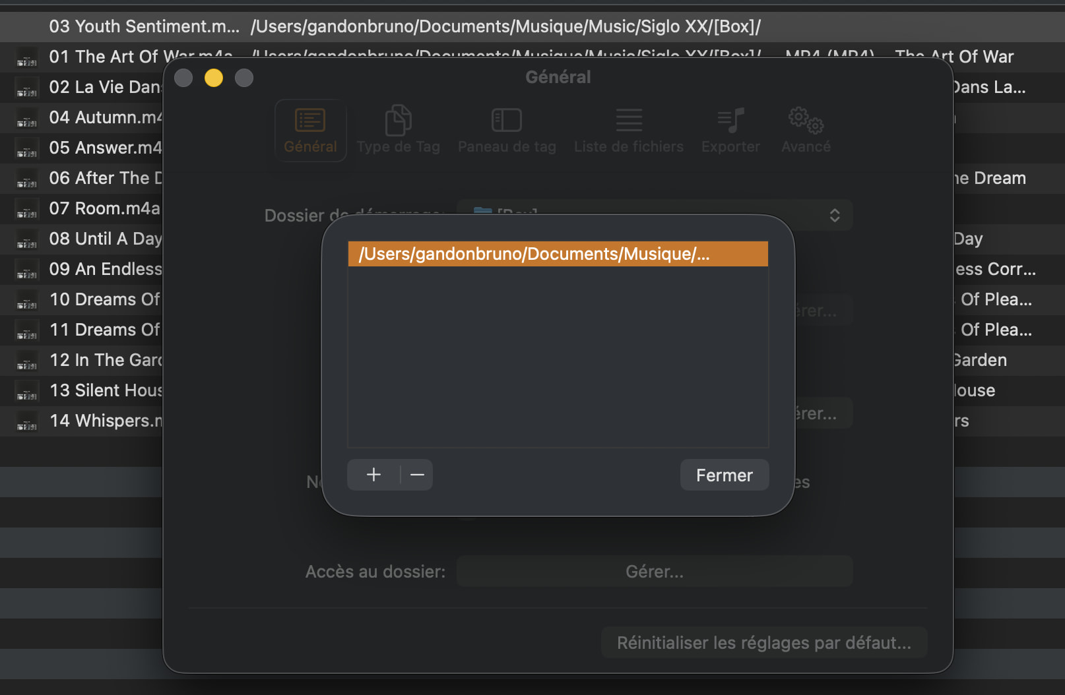Switch to the Type de Tag pane

click(x=398, y=131)
